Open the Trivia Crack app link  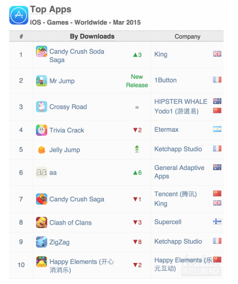pyautogui.click(x=67, y=130)
